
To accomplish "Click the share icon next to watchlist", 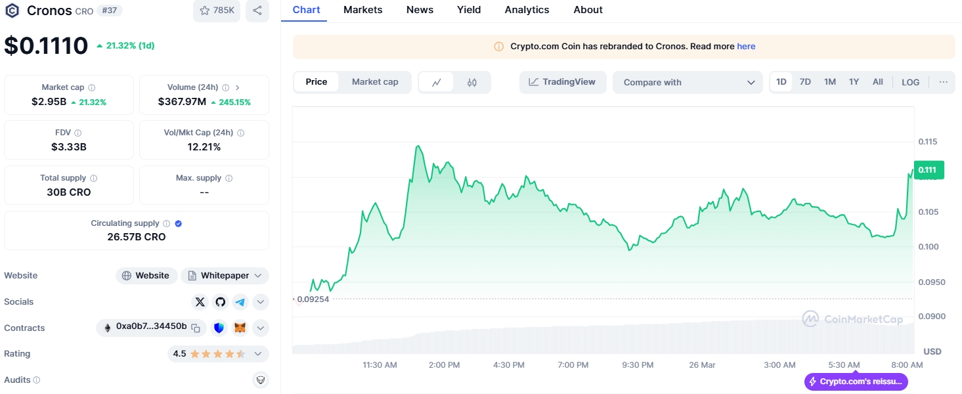I will pyautogui.click(x=257, y=11).
